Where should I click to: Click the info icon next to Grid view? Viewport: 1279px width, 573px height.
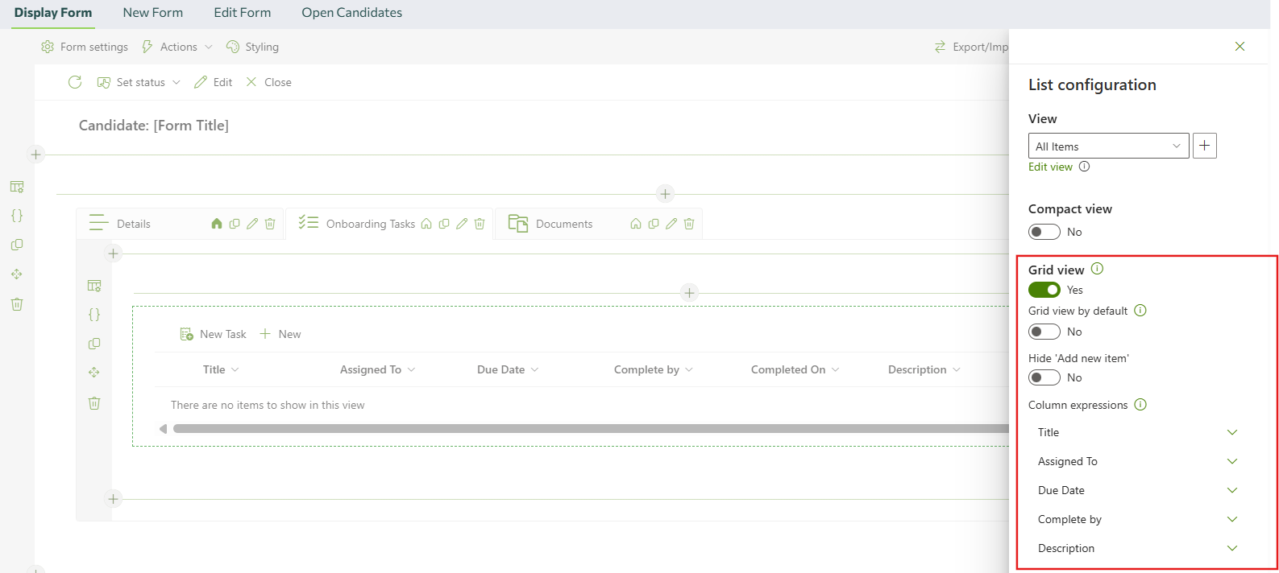tap(1097, 269)
